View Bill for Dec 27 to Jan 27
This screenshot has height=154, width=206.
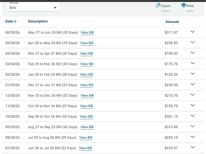coord(87,85)
